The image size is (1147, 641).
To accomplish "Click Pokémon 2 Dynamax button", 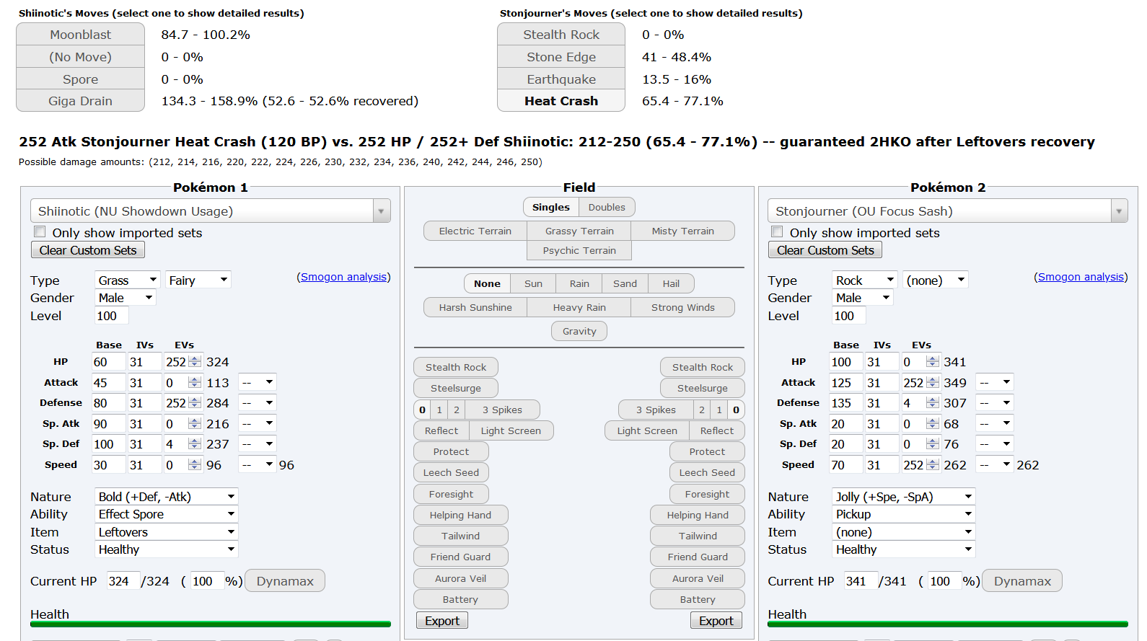I will pyautogui.click(x=1022, y=581).
